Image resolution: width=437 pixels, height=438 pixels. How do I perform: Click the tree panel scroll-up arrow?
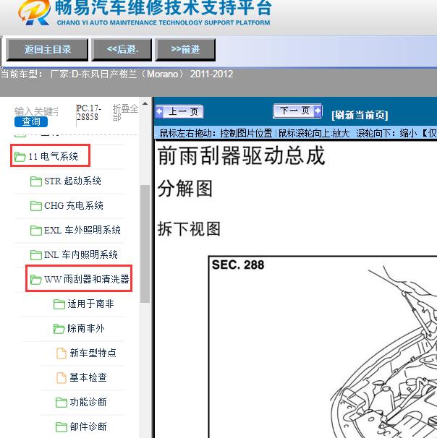click(145, 104)
